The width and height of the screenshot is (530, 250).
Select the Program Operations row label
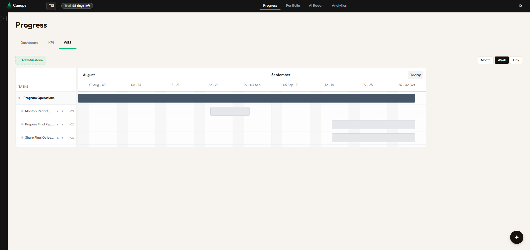click(x=39, y=98)
